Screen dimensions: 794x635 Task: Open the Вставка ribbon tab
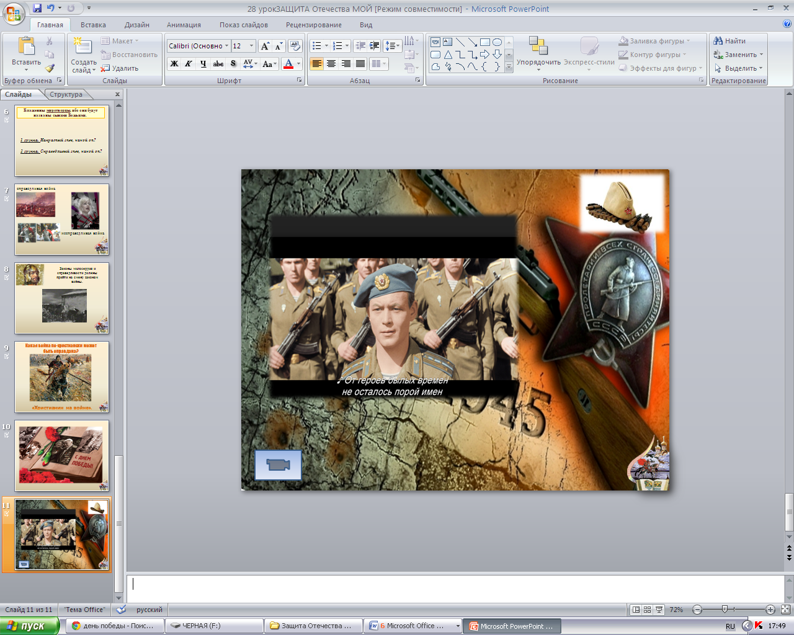tap(93, 25)
